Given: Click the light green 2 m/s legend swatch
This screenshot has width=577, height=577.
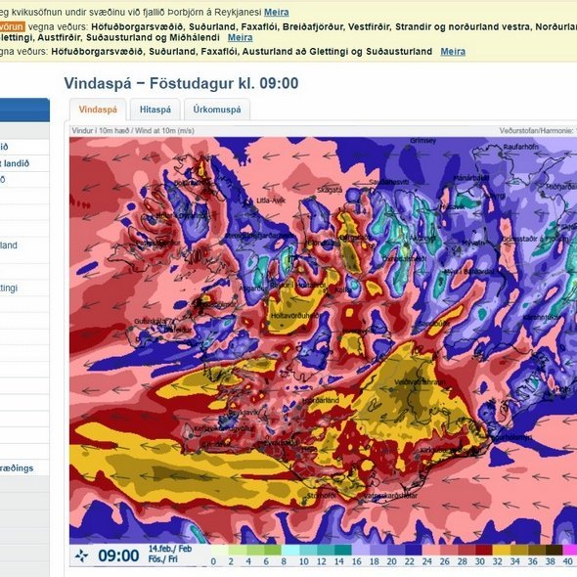Looking at the screenshot, I should click(x=238, y=551).
